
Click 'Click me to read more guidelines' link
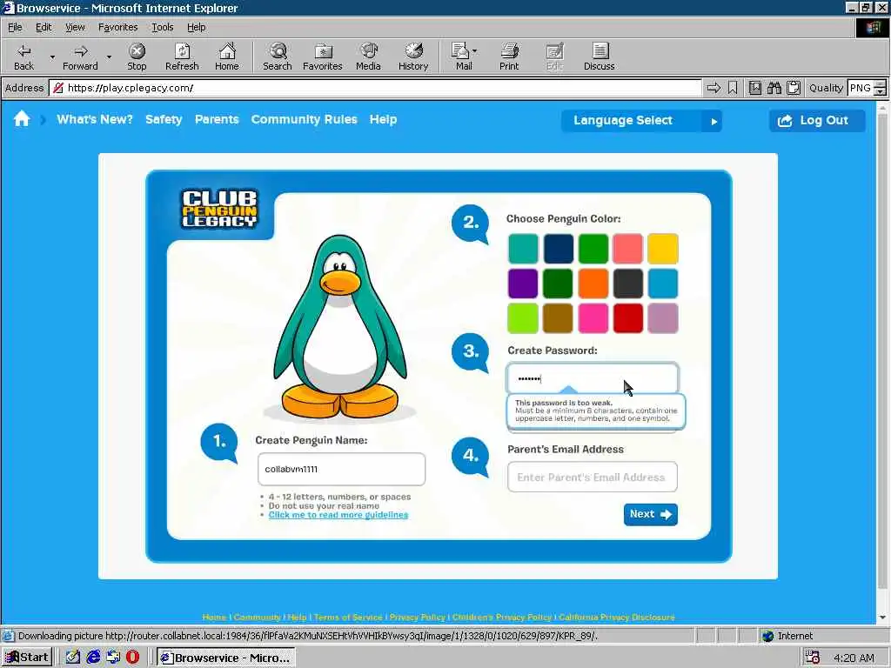pyautogui.click(x=338, y=515)
